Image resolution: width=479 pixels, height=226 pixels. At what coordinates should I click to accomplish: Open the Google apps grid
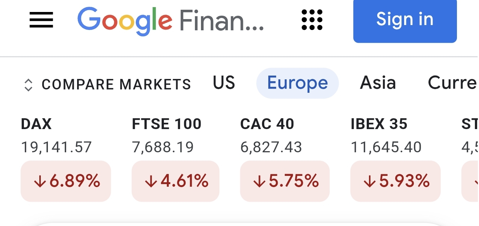[x=312, y=20]
